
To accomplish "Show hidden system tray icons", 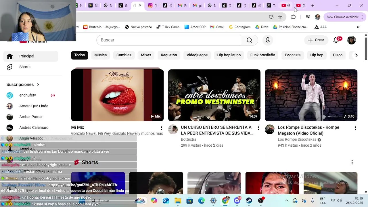I will (286, 201).
